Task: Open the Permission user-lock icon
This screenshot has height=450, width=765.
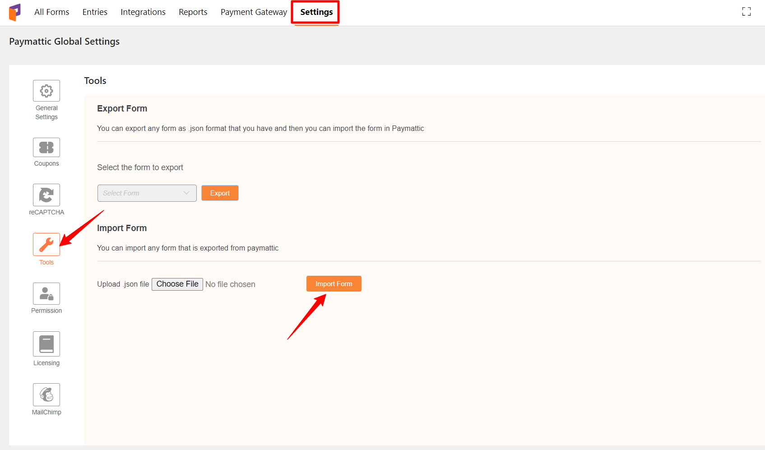Action: tap(46, 293)
